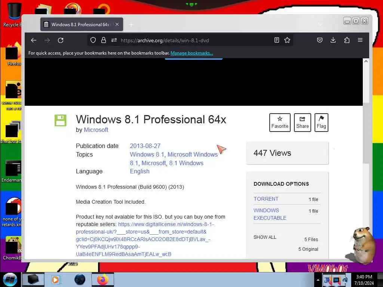Open the Microsoft author link

(x=96, y=130)
